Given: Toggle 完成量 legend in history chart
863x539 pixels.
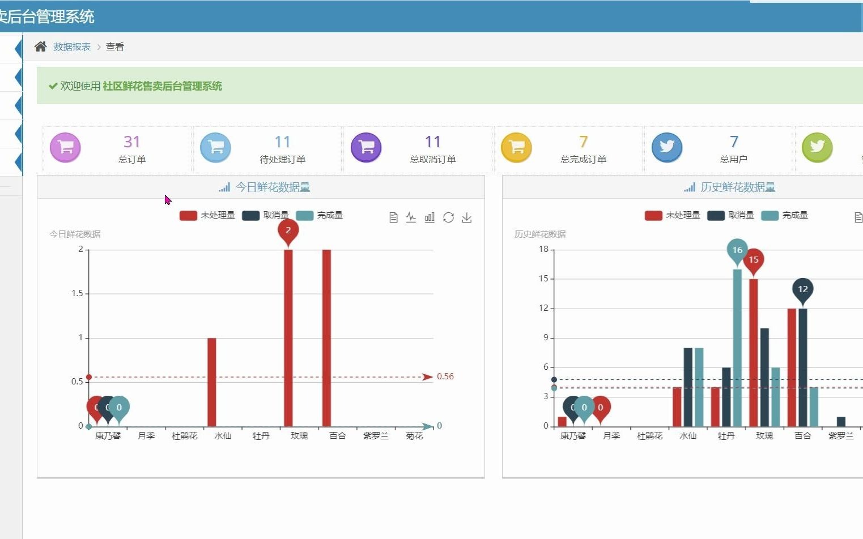Looking at the screenshot, I should pyautogui.click(x=785, y=215).
